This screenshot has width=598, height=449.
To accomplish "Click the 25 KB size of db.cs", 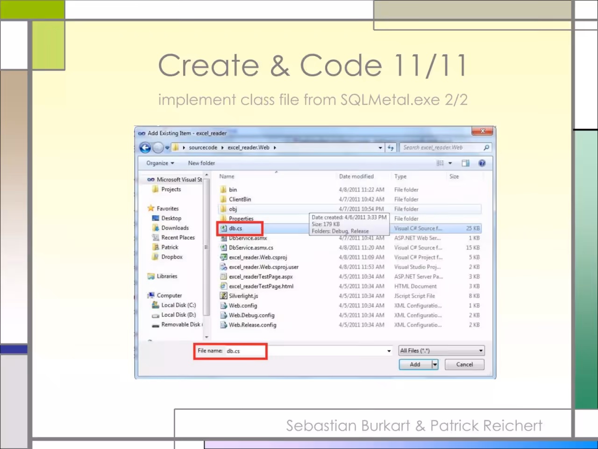I will pyautogui.click(x=473, y=228).
